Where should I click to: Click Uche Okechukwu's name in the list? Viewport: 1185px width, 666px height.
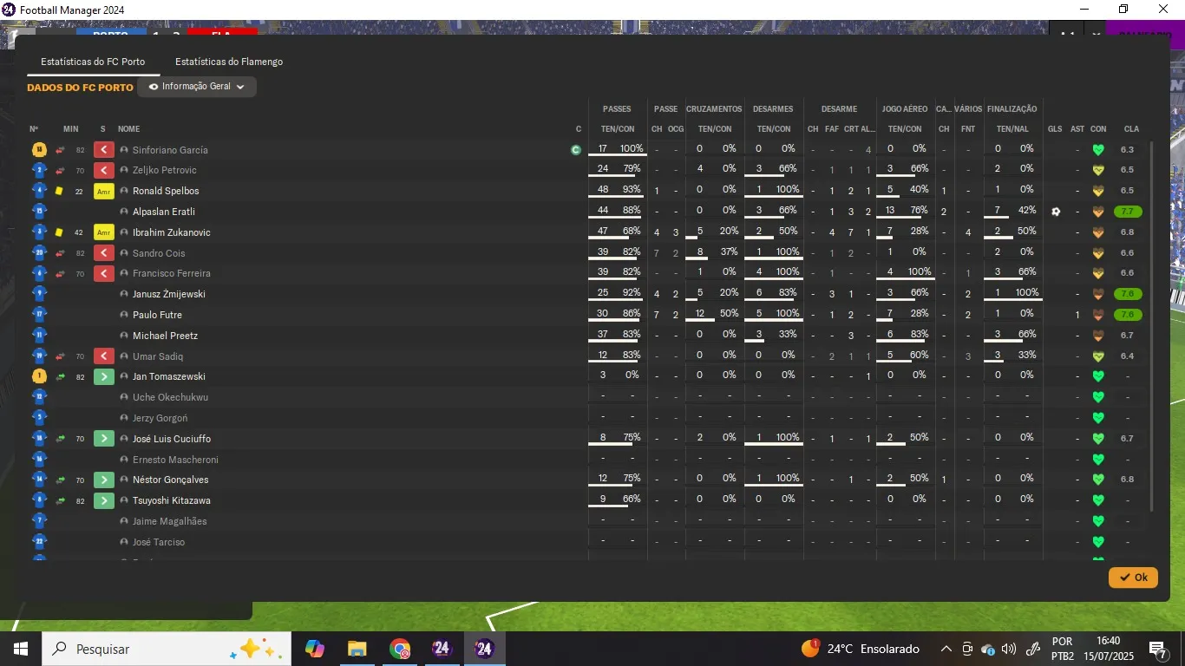pyautogui.click(x=170, y=397)
